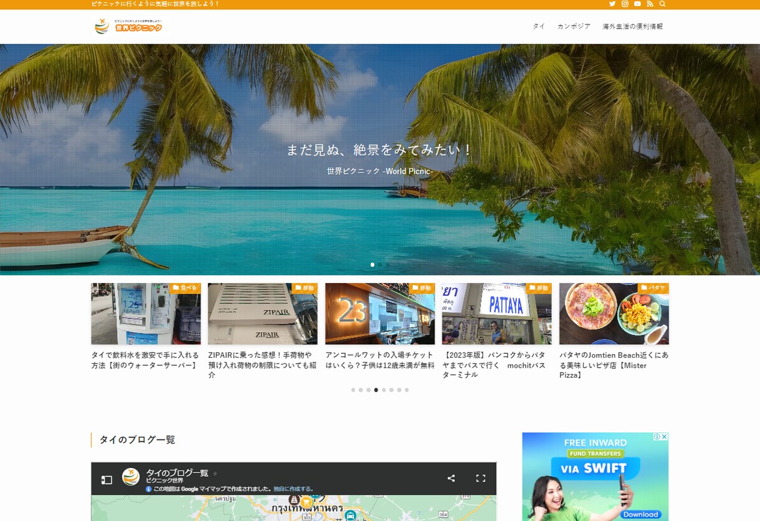Open the Twitter profile icon in header
The width and height of the screenshot is (760, 521).
pyautogui.click(x=612, y=4)
